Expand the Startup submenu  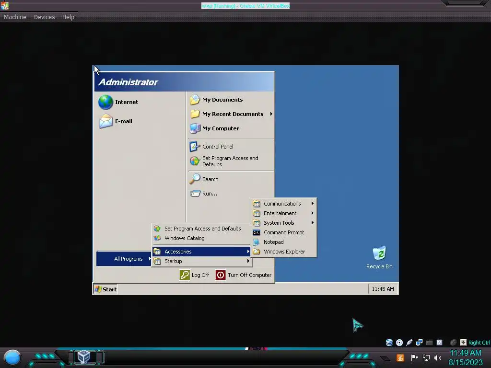pyautogui.click(x=202, y=261)
